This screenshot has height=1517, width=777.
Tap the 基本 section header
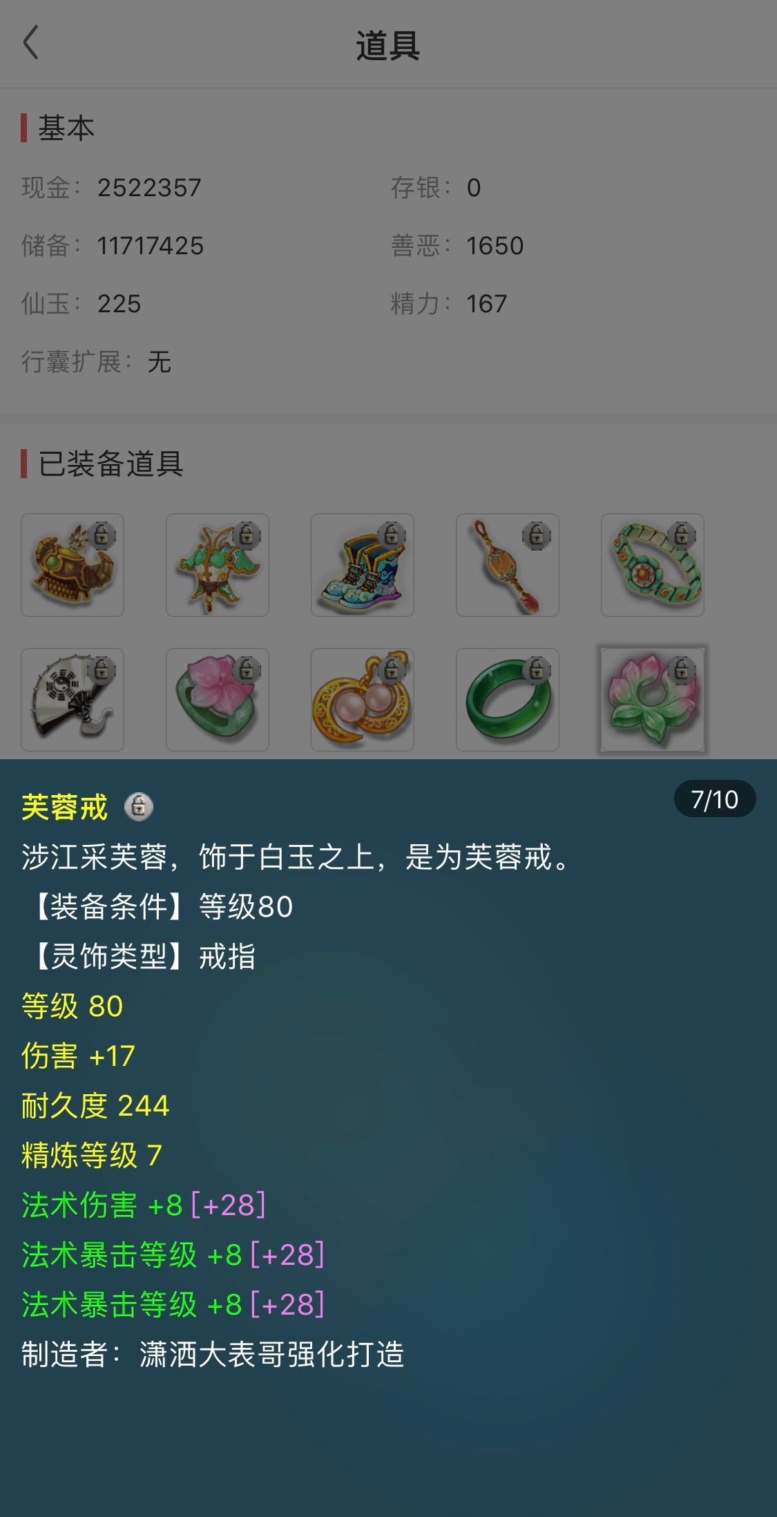pos(66,128)
